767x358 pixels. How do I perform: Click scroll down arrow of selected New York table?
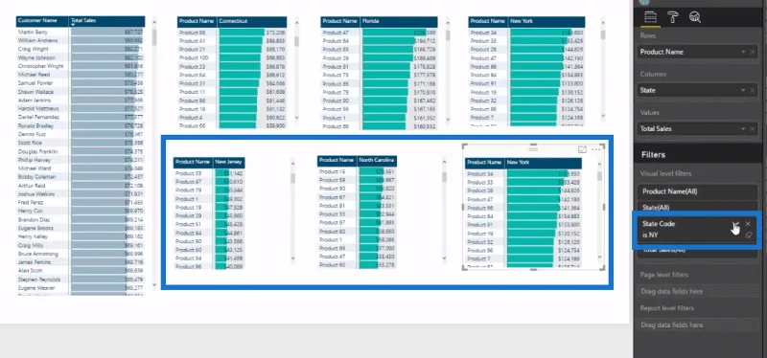pos(600,257)
